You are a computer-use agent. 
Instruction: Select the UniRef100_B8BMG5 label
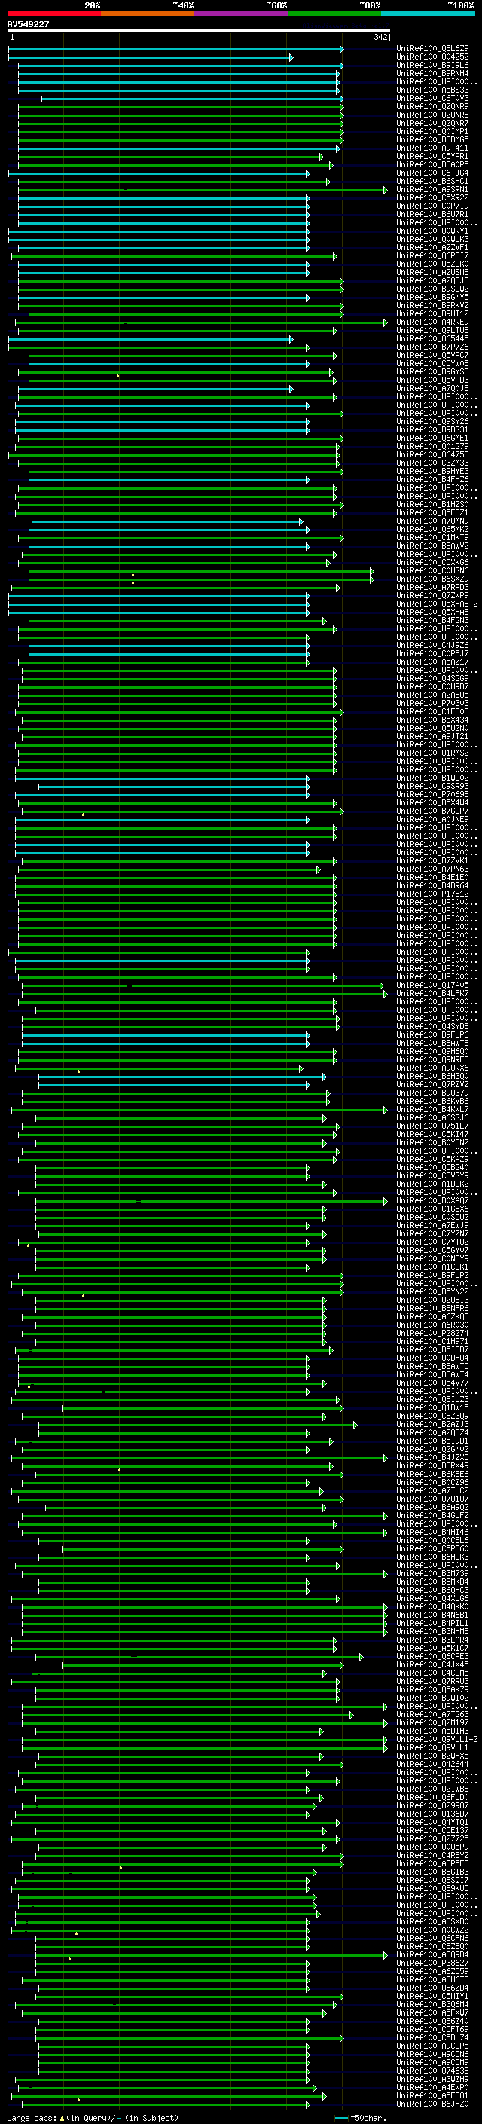point(432,139)
